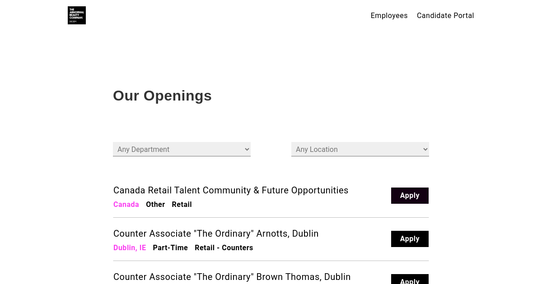Click the Part-Time job type tag
542x284 pixels.
coord(170,248)
